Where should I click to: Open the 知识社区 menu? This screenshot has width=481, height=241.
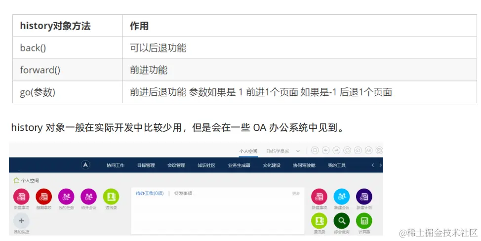click(206, 165)
